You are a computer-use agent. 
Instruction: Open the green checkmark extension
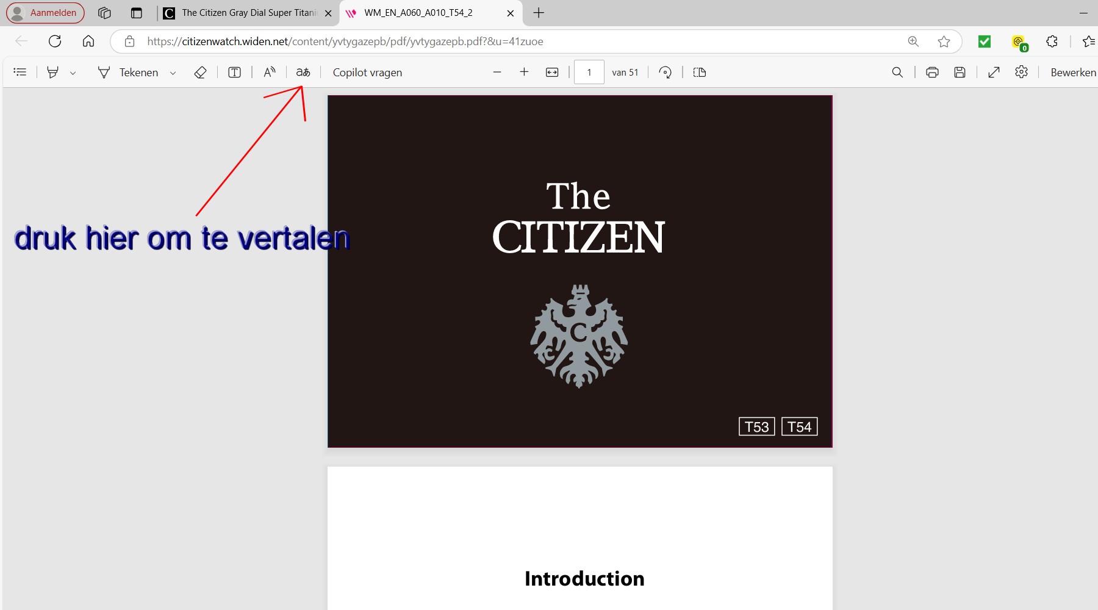click(x=985, y=41)
